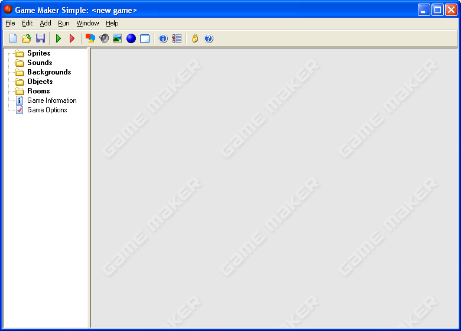
Task: Open the Add menu
Action: click(x=46, y=23)
